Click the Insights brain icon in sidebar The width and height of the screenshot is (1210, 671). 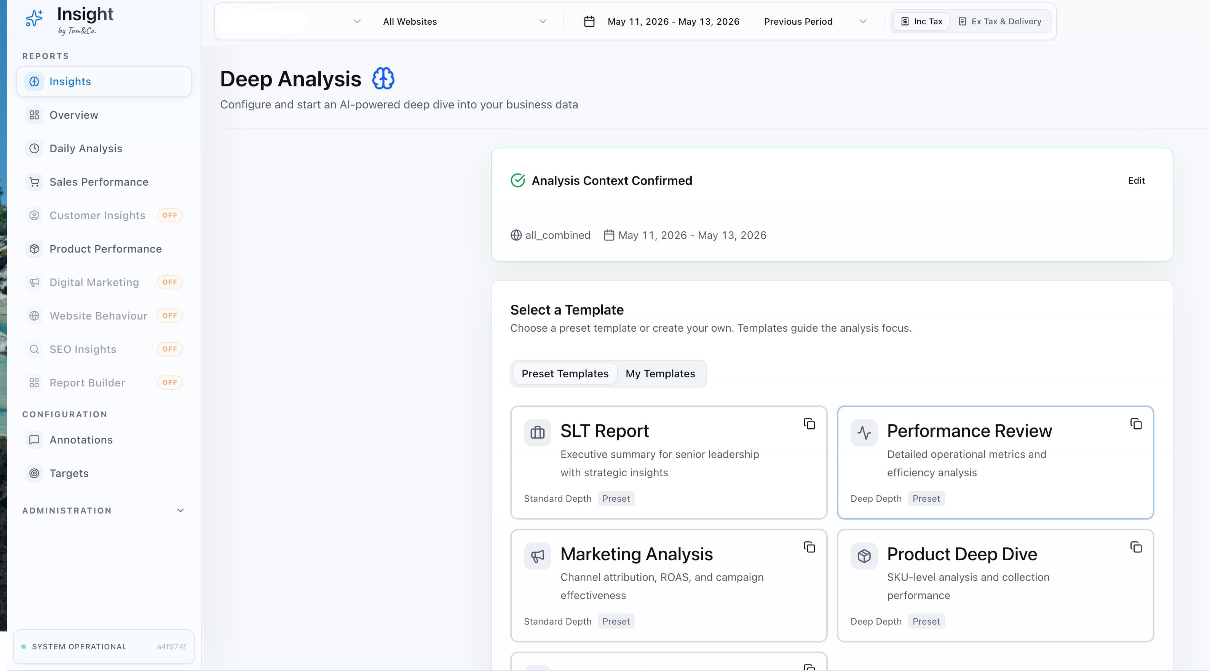tap(34, 82)
